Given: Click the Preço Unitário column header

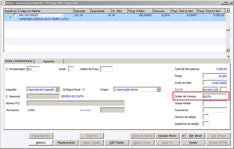Looking at the screenshot, I should point(140,11).
